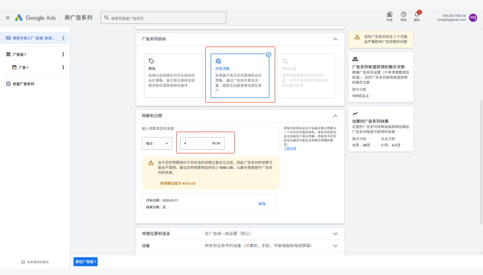The width and height of the screenshot is (483, 275).
Task: Open the three-dot menu for 广告组 1
Action: 63,54
